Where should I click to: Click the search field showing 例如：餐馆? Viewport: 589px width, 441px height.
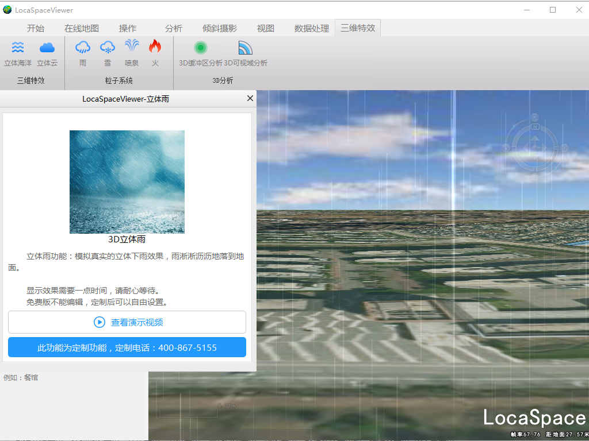tap(74, 378)
